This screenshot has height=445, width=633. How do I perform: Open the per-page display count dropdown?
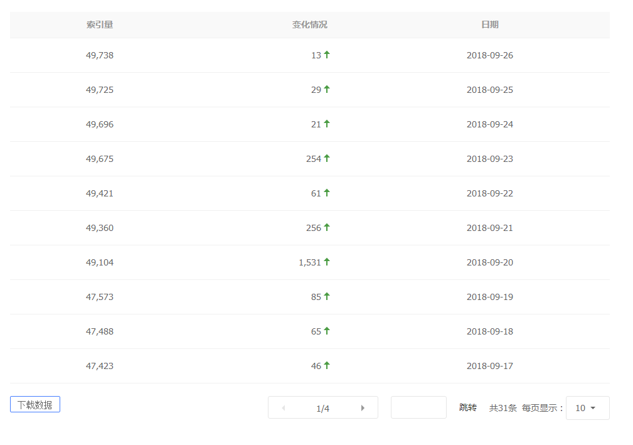click(587, 408)
